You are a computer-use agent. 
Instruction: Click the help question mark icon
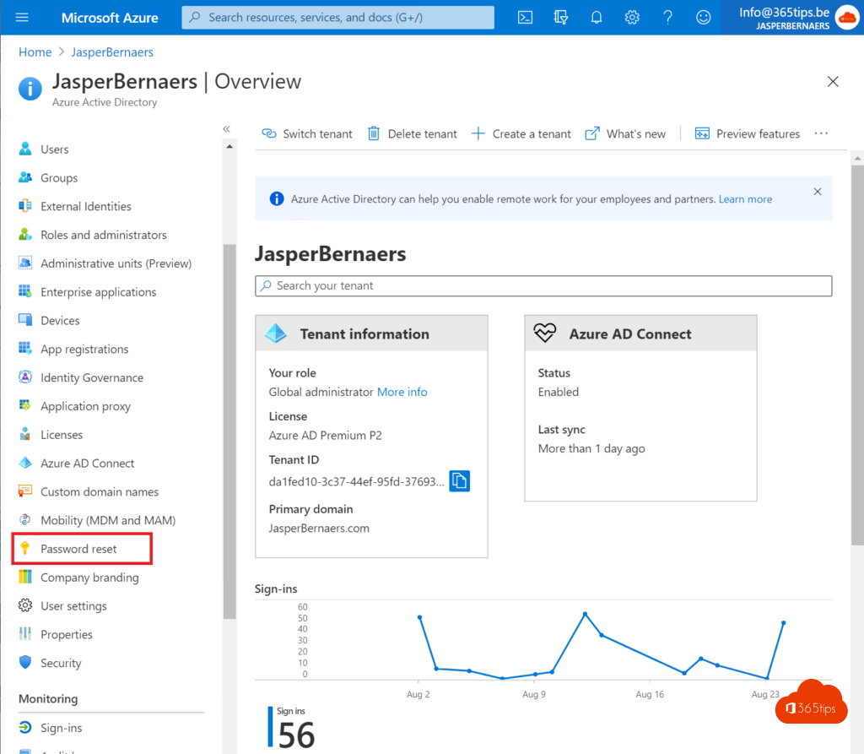667,17
